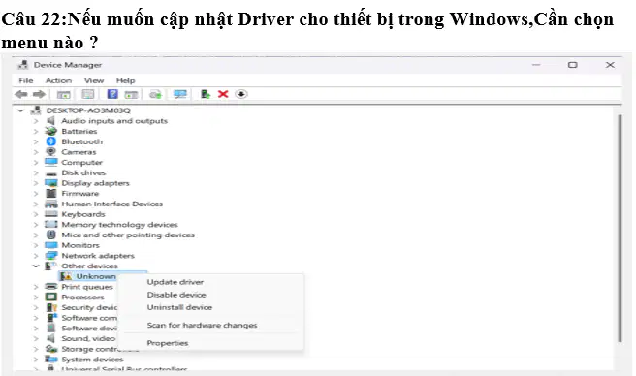Screen dimensions: 636x376
Task: Click the Bluetooth category icon
Action: pyautogui.click(x=51, y=141)
